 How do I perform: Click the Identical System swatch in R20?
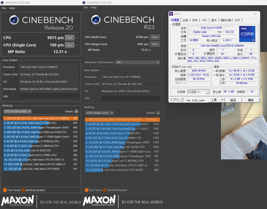click(x=23, y=190)
